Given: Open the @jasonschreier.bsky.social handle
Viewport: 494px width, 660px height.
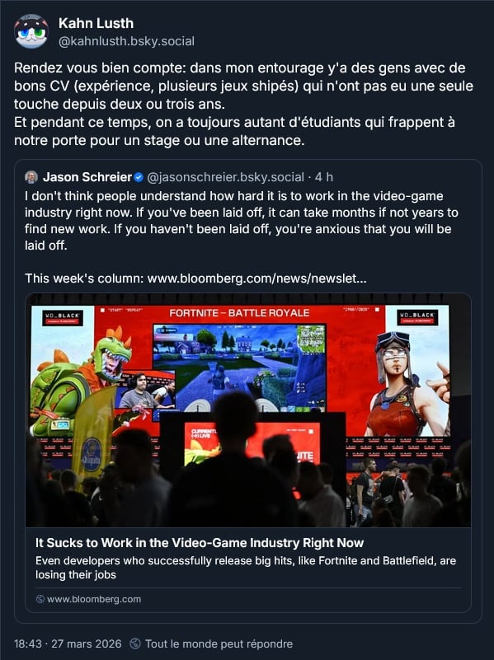Looking at the screenshot, I should pyautogui.click(x=225, y=177).
